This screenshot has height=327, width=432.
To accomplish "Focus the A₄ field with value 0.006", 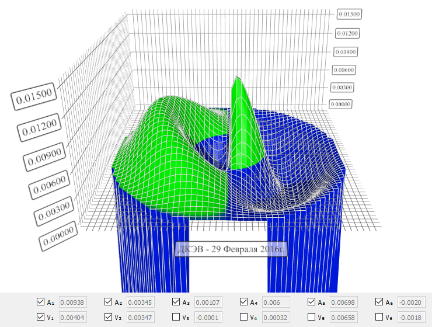I will point(276,302).
